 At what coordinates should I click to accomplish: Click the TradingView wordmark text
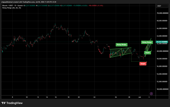coord(14,103)
